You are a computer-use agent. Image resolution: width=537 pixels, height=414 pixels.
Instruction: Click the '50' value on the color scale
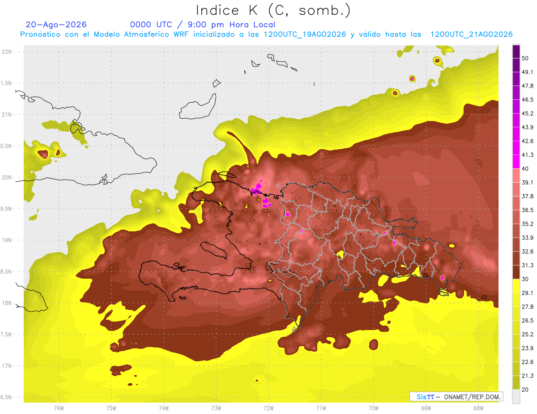point(526,59)
